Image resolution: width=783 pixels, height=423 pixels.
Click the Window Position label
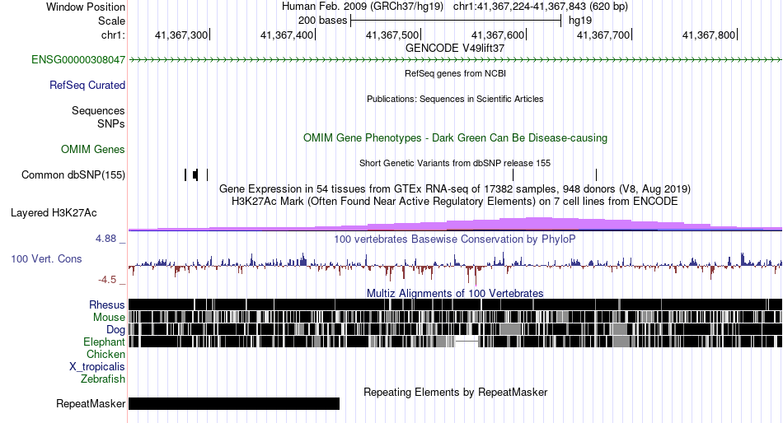coord(86,7)
